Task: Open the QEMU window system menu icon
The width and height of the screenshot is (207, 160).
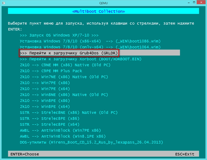Action: pyautogui.click(x=3, y=3)
